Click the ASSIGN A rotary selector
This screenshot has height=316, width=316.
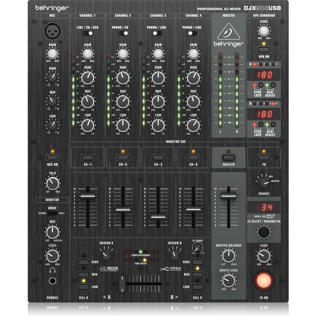tap(106, 256)
